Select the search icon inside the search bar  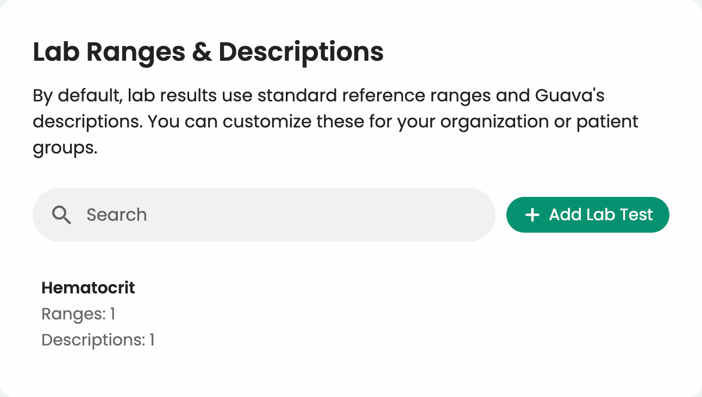(61, 215)
